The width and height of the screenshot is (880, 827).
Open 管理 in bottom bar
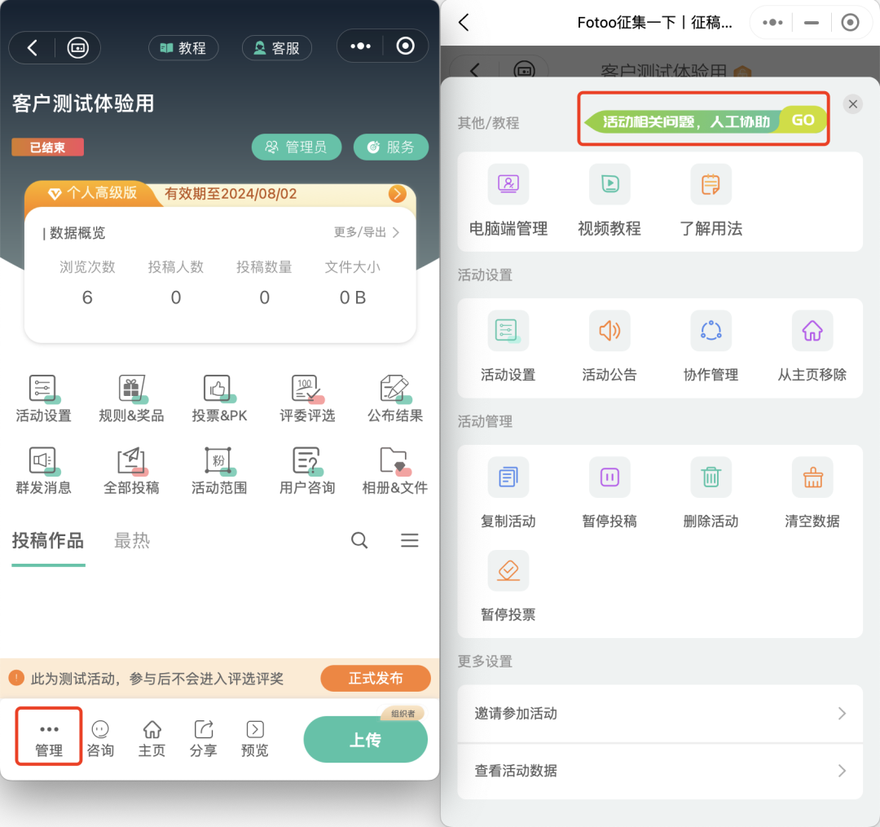49,740
